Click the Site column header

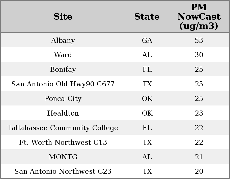click(63, 17)
